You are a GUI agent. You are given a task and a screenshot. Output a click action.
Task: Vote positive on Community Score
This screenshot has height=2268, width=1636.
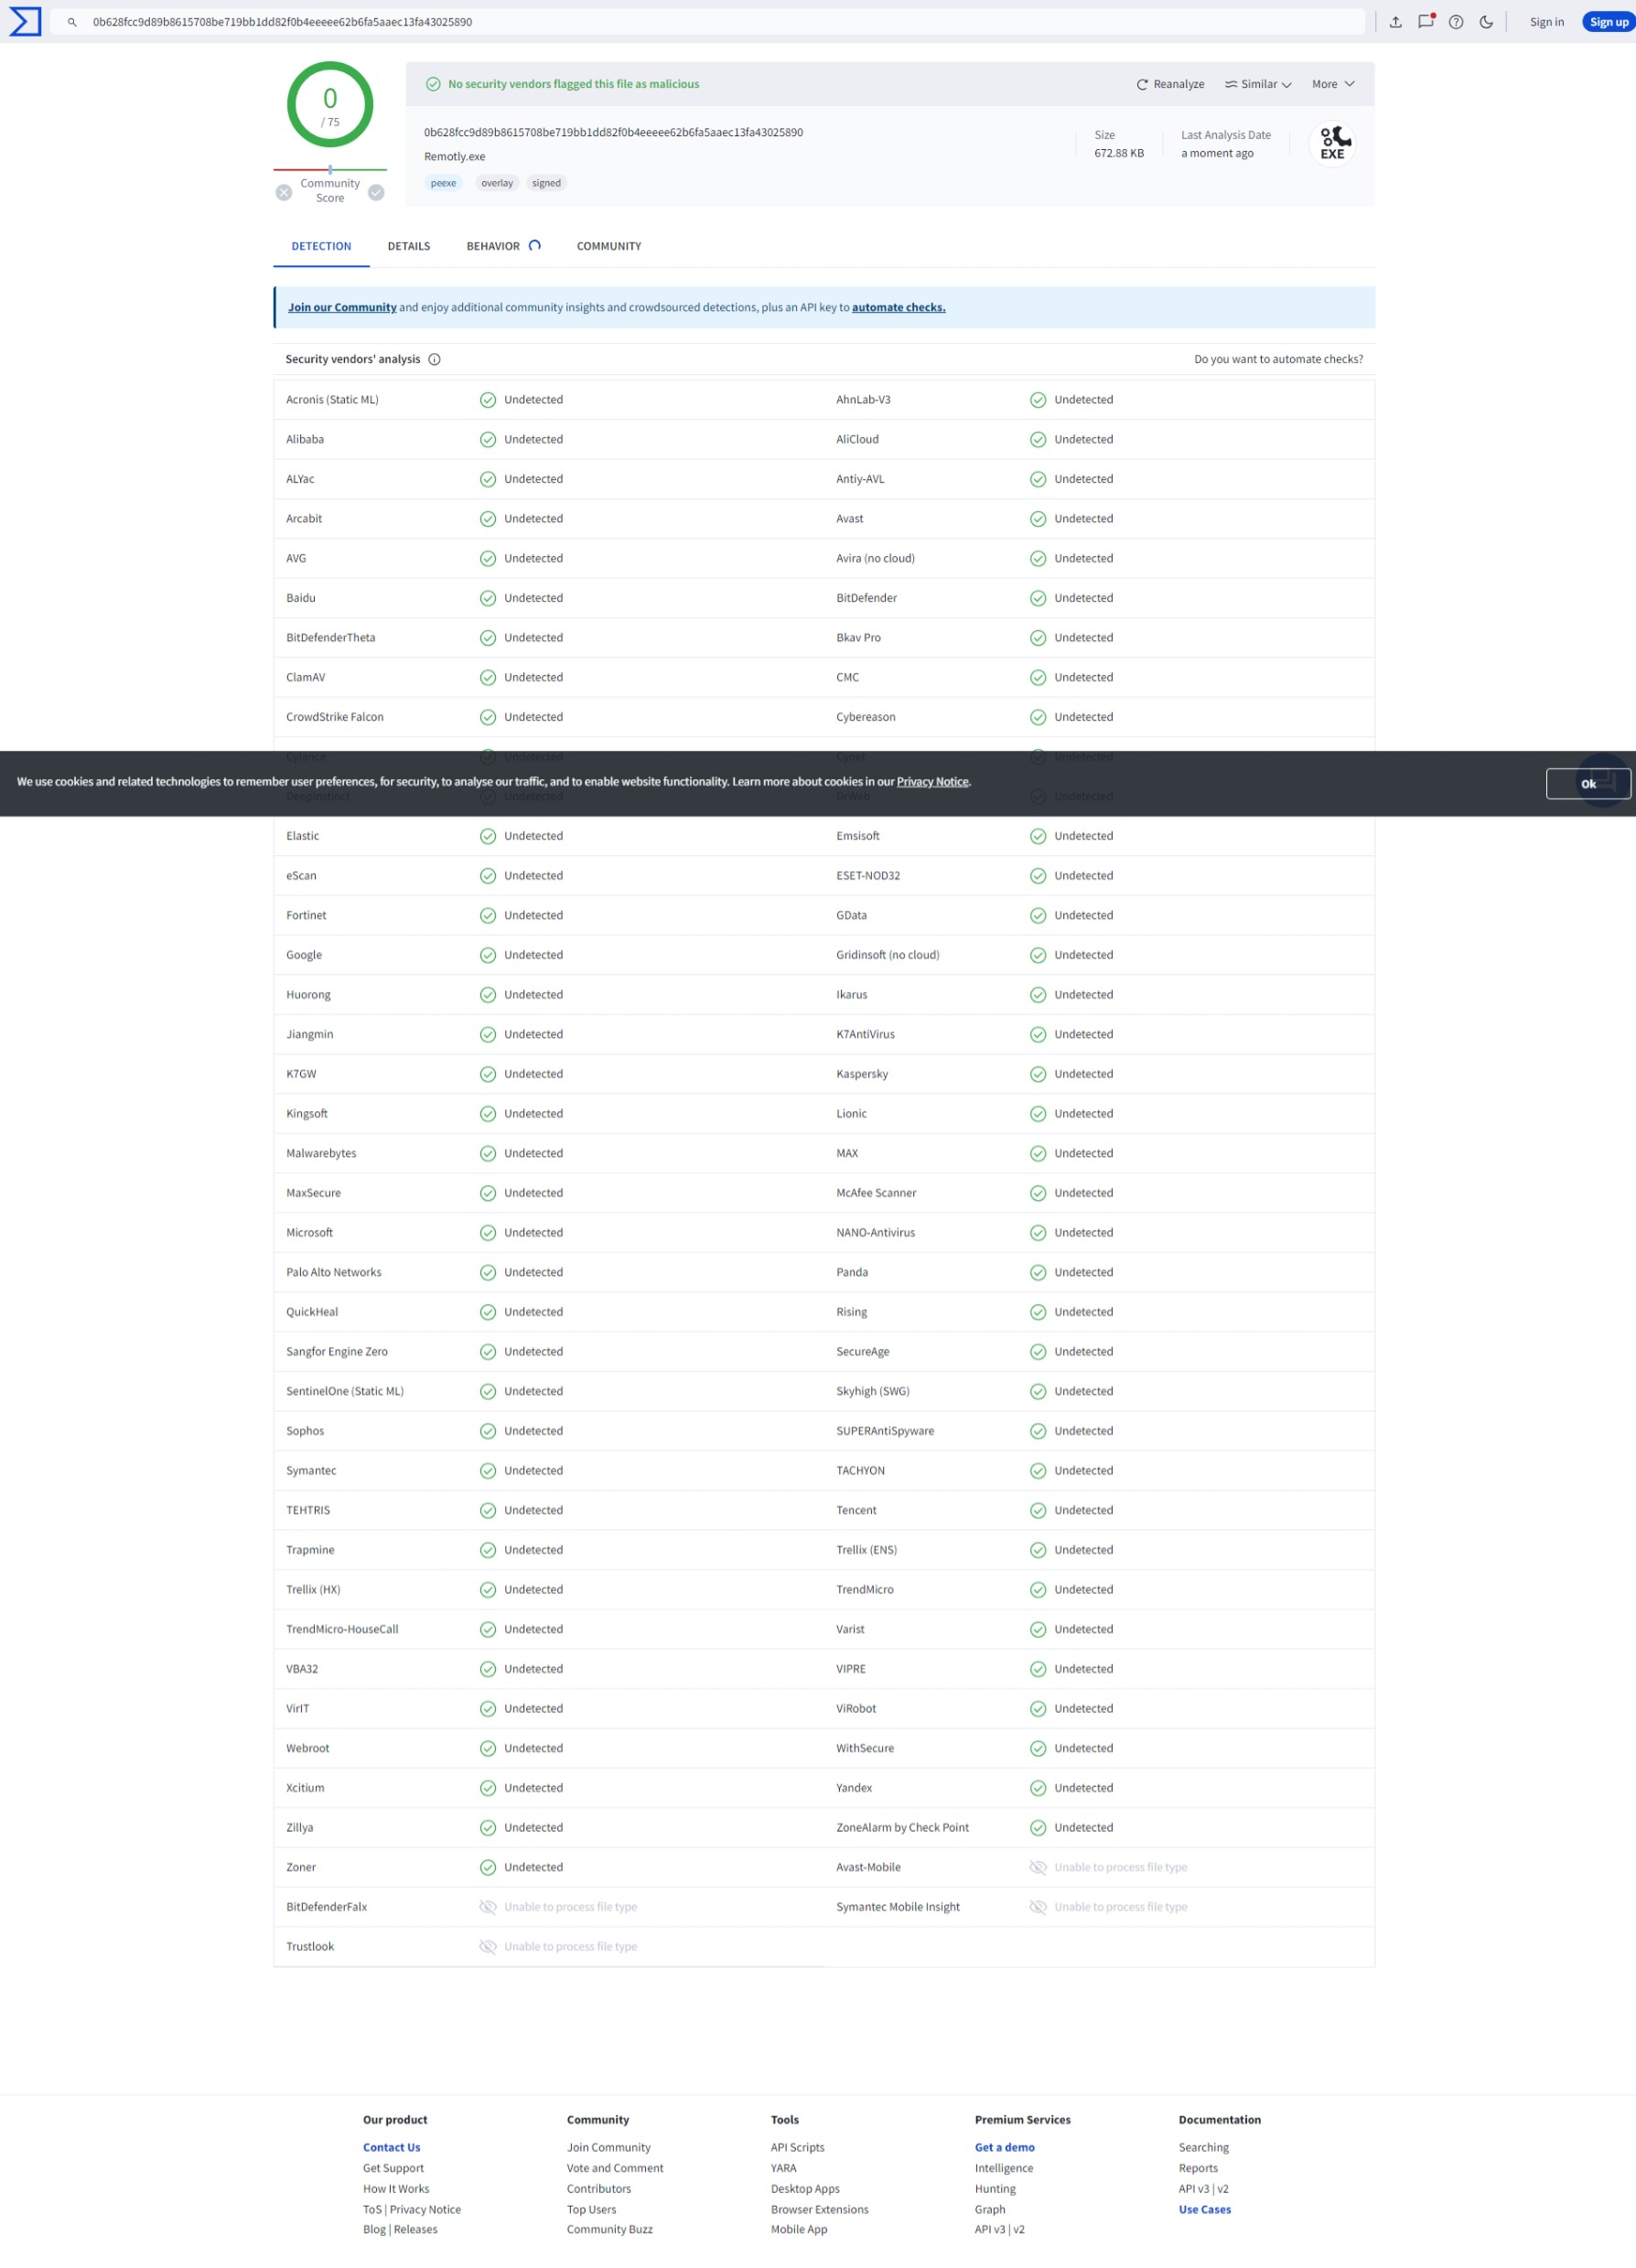(x=376, y=192)
